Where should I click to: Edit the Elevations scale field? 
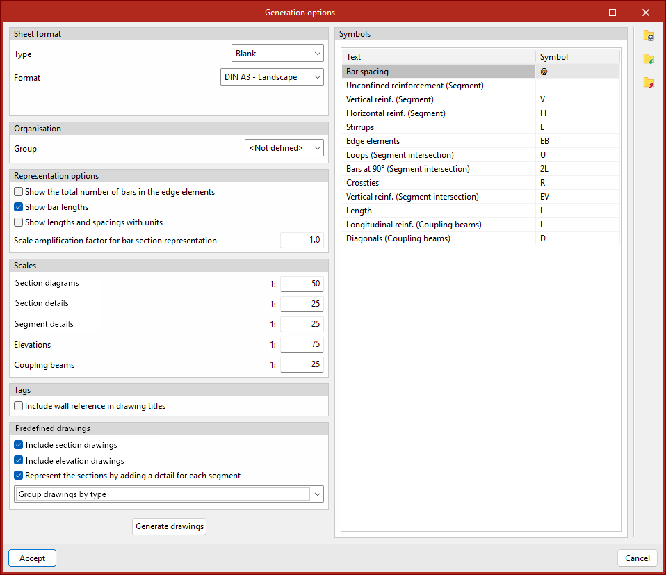[302, 344]
